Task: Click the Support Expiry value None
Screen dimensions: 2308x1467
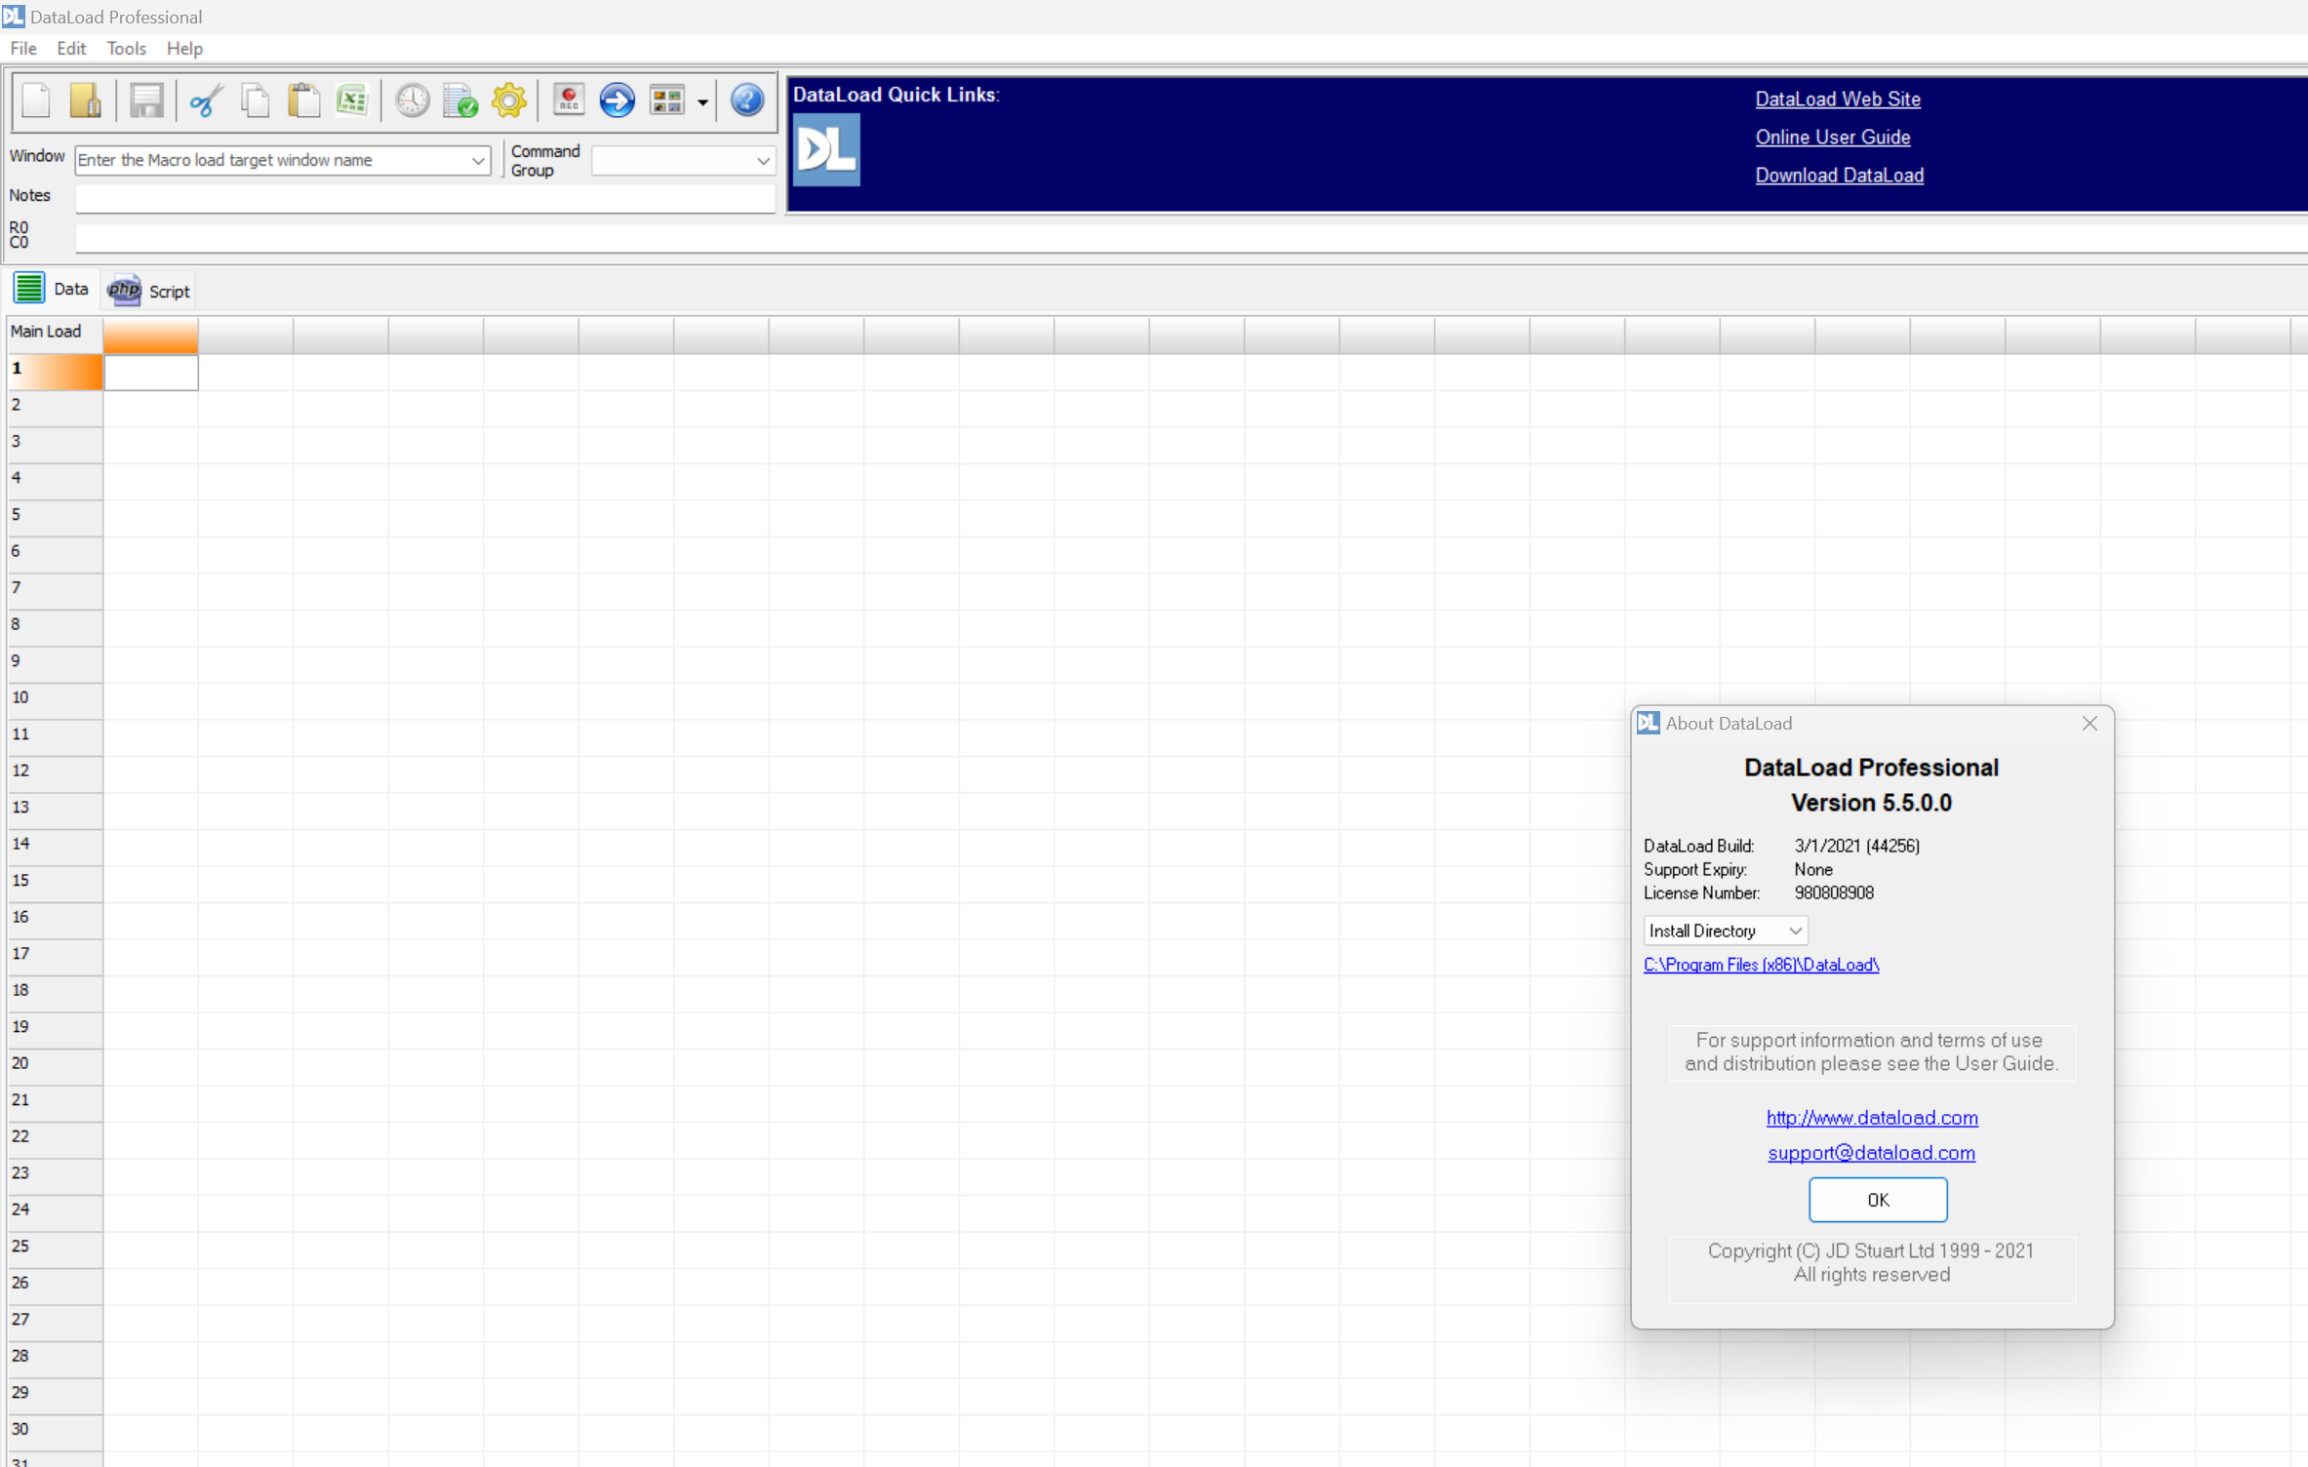Action: (1813, 870)
